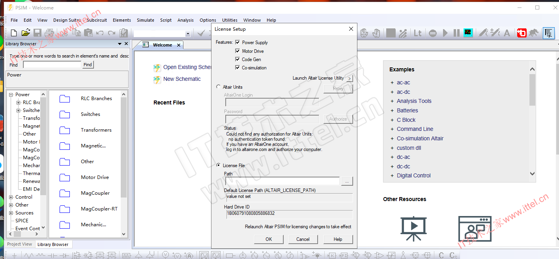
Task: Click the red square toolbar icon
Action: [x=522, y=33]
